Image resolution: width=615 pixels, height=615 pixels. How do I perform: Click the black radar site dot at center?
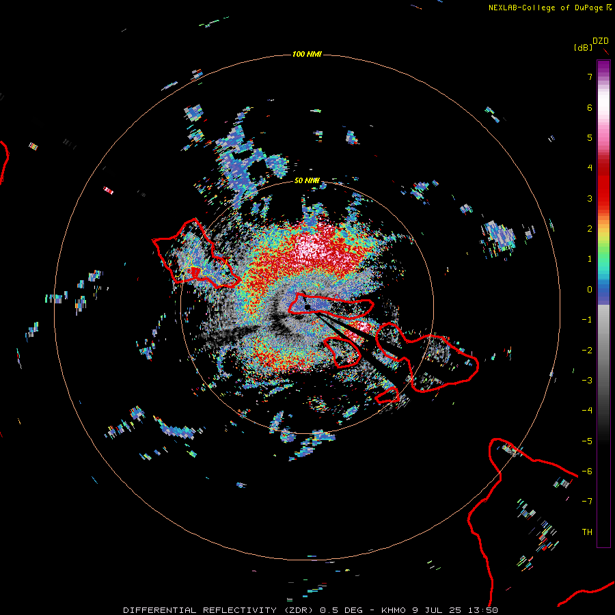click(307, 307)
